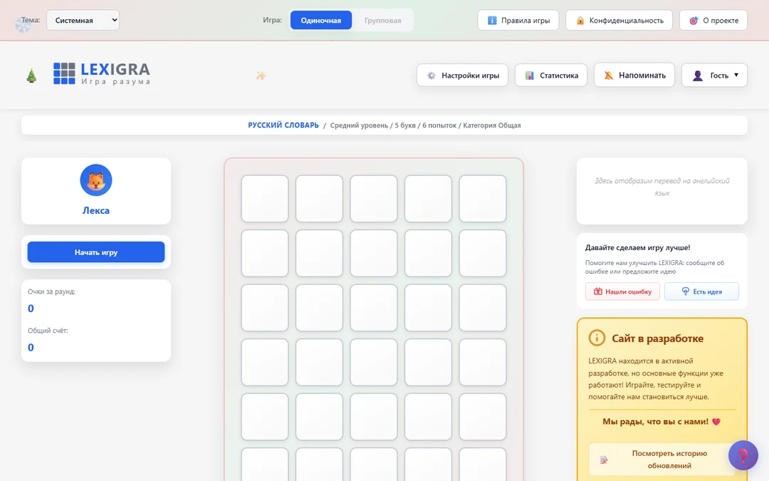
Task: Click the text "Мы рады, что вы с нами!"
Action: pyautogui.click(x=655, y=422)
